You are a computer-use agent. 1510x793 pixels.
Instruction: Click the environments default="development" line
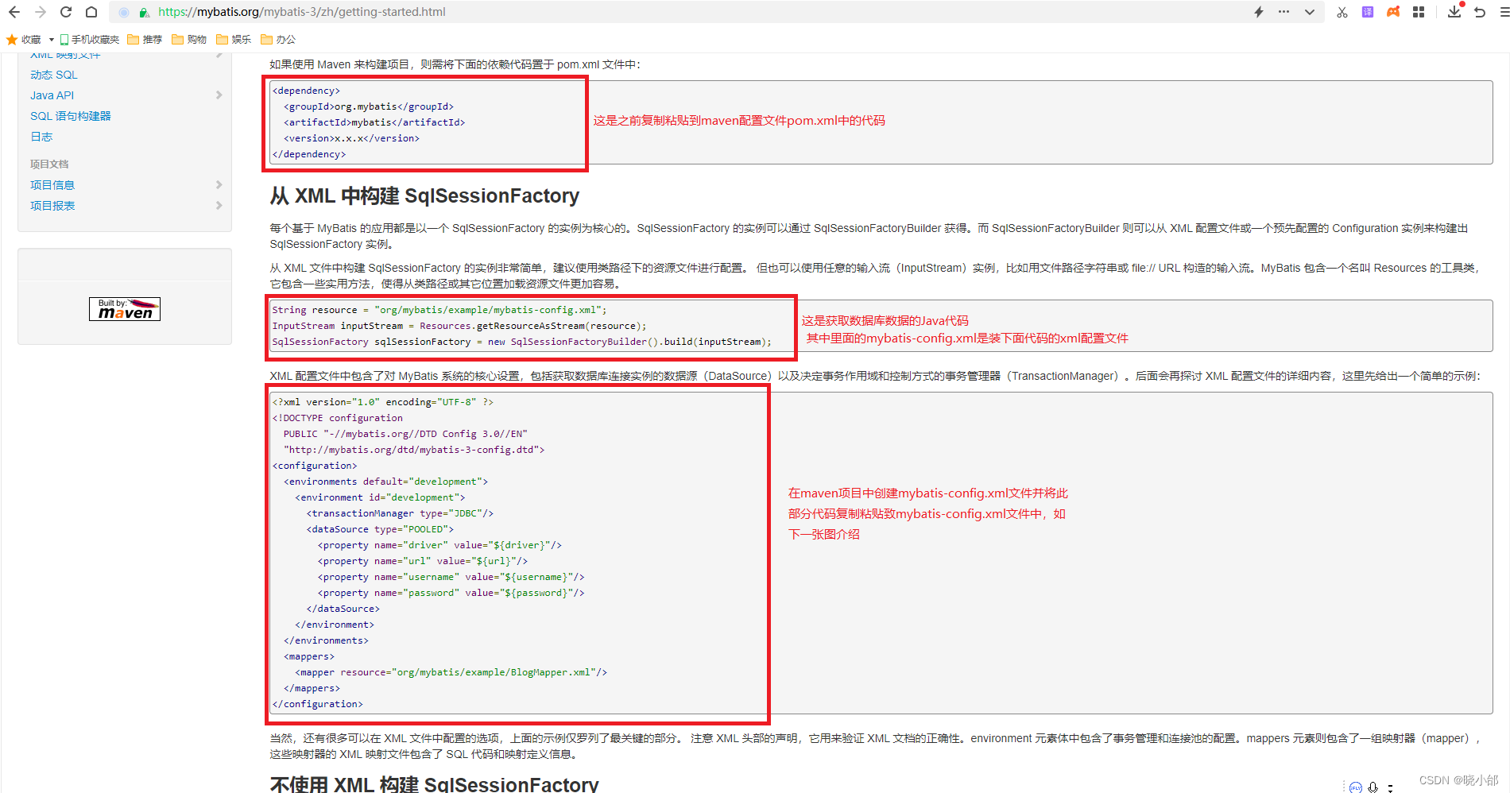point(385,482)
